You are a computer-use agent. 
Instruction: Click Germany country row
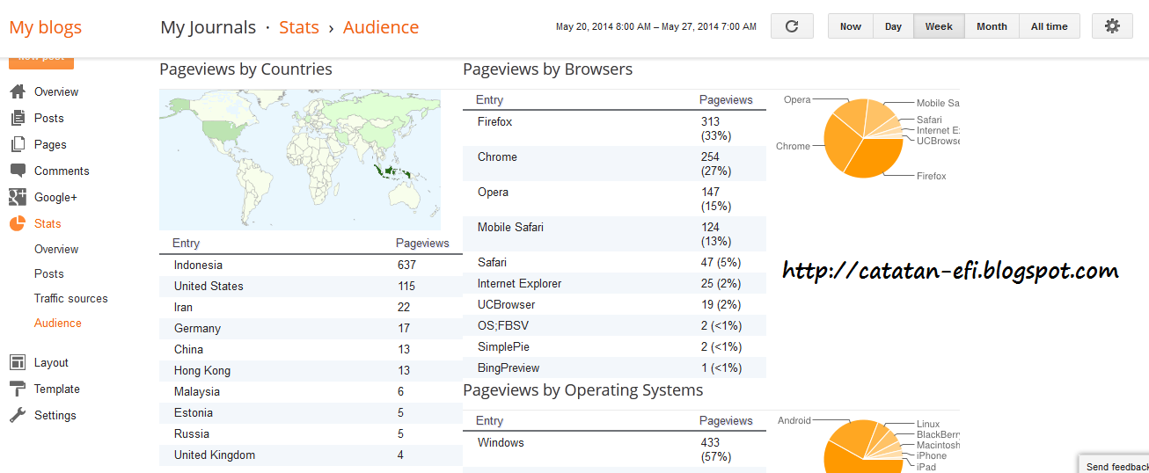pyautogui.click(x=311, y=328)
